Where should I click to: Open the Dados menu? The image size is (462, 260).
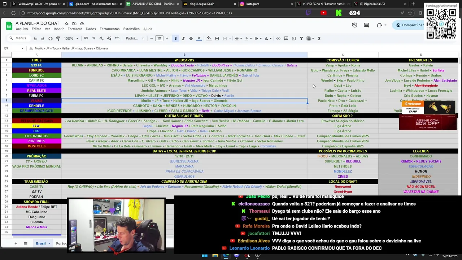point(91,29)
